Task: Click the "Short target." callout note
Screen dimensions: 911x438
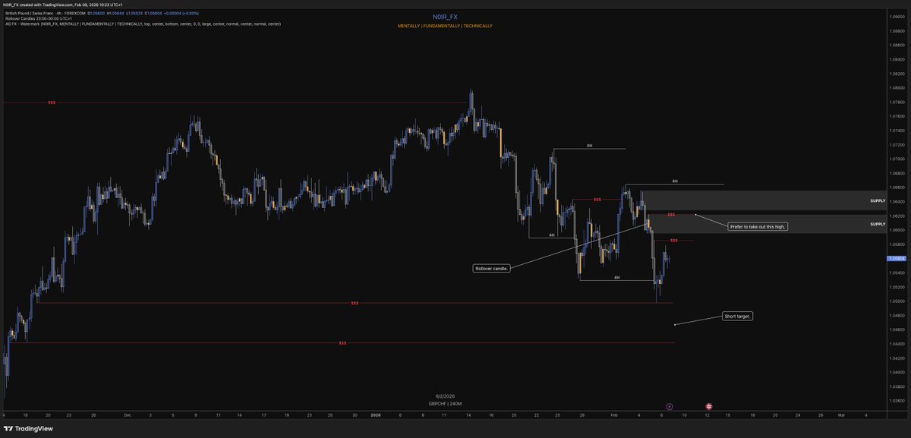Action: tap(738, 316)
